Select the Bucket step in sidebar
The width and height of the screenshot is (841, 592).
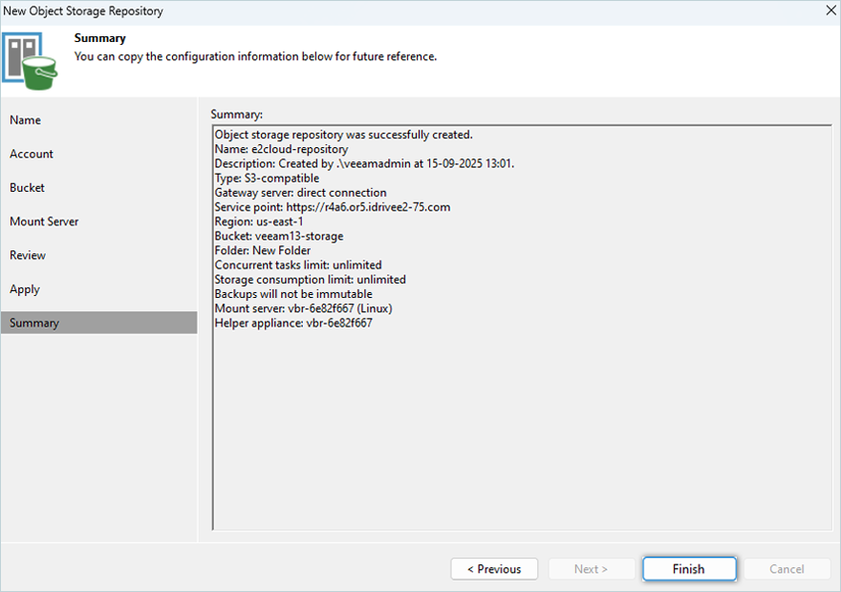coord(28,188)
